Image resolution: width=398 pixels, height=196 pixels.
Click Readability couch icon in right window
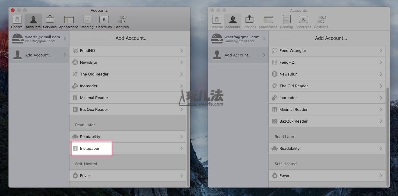(x=275, y=149)
